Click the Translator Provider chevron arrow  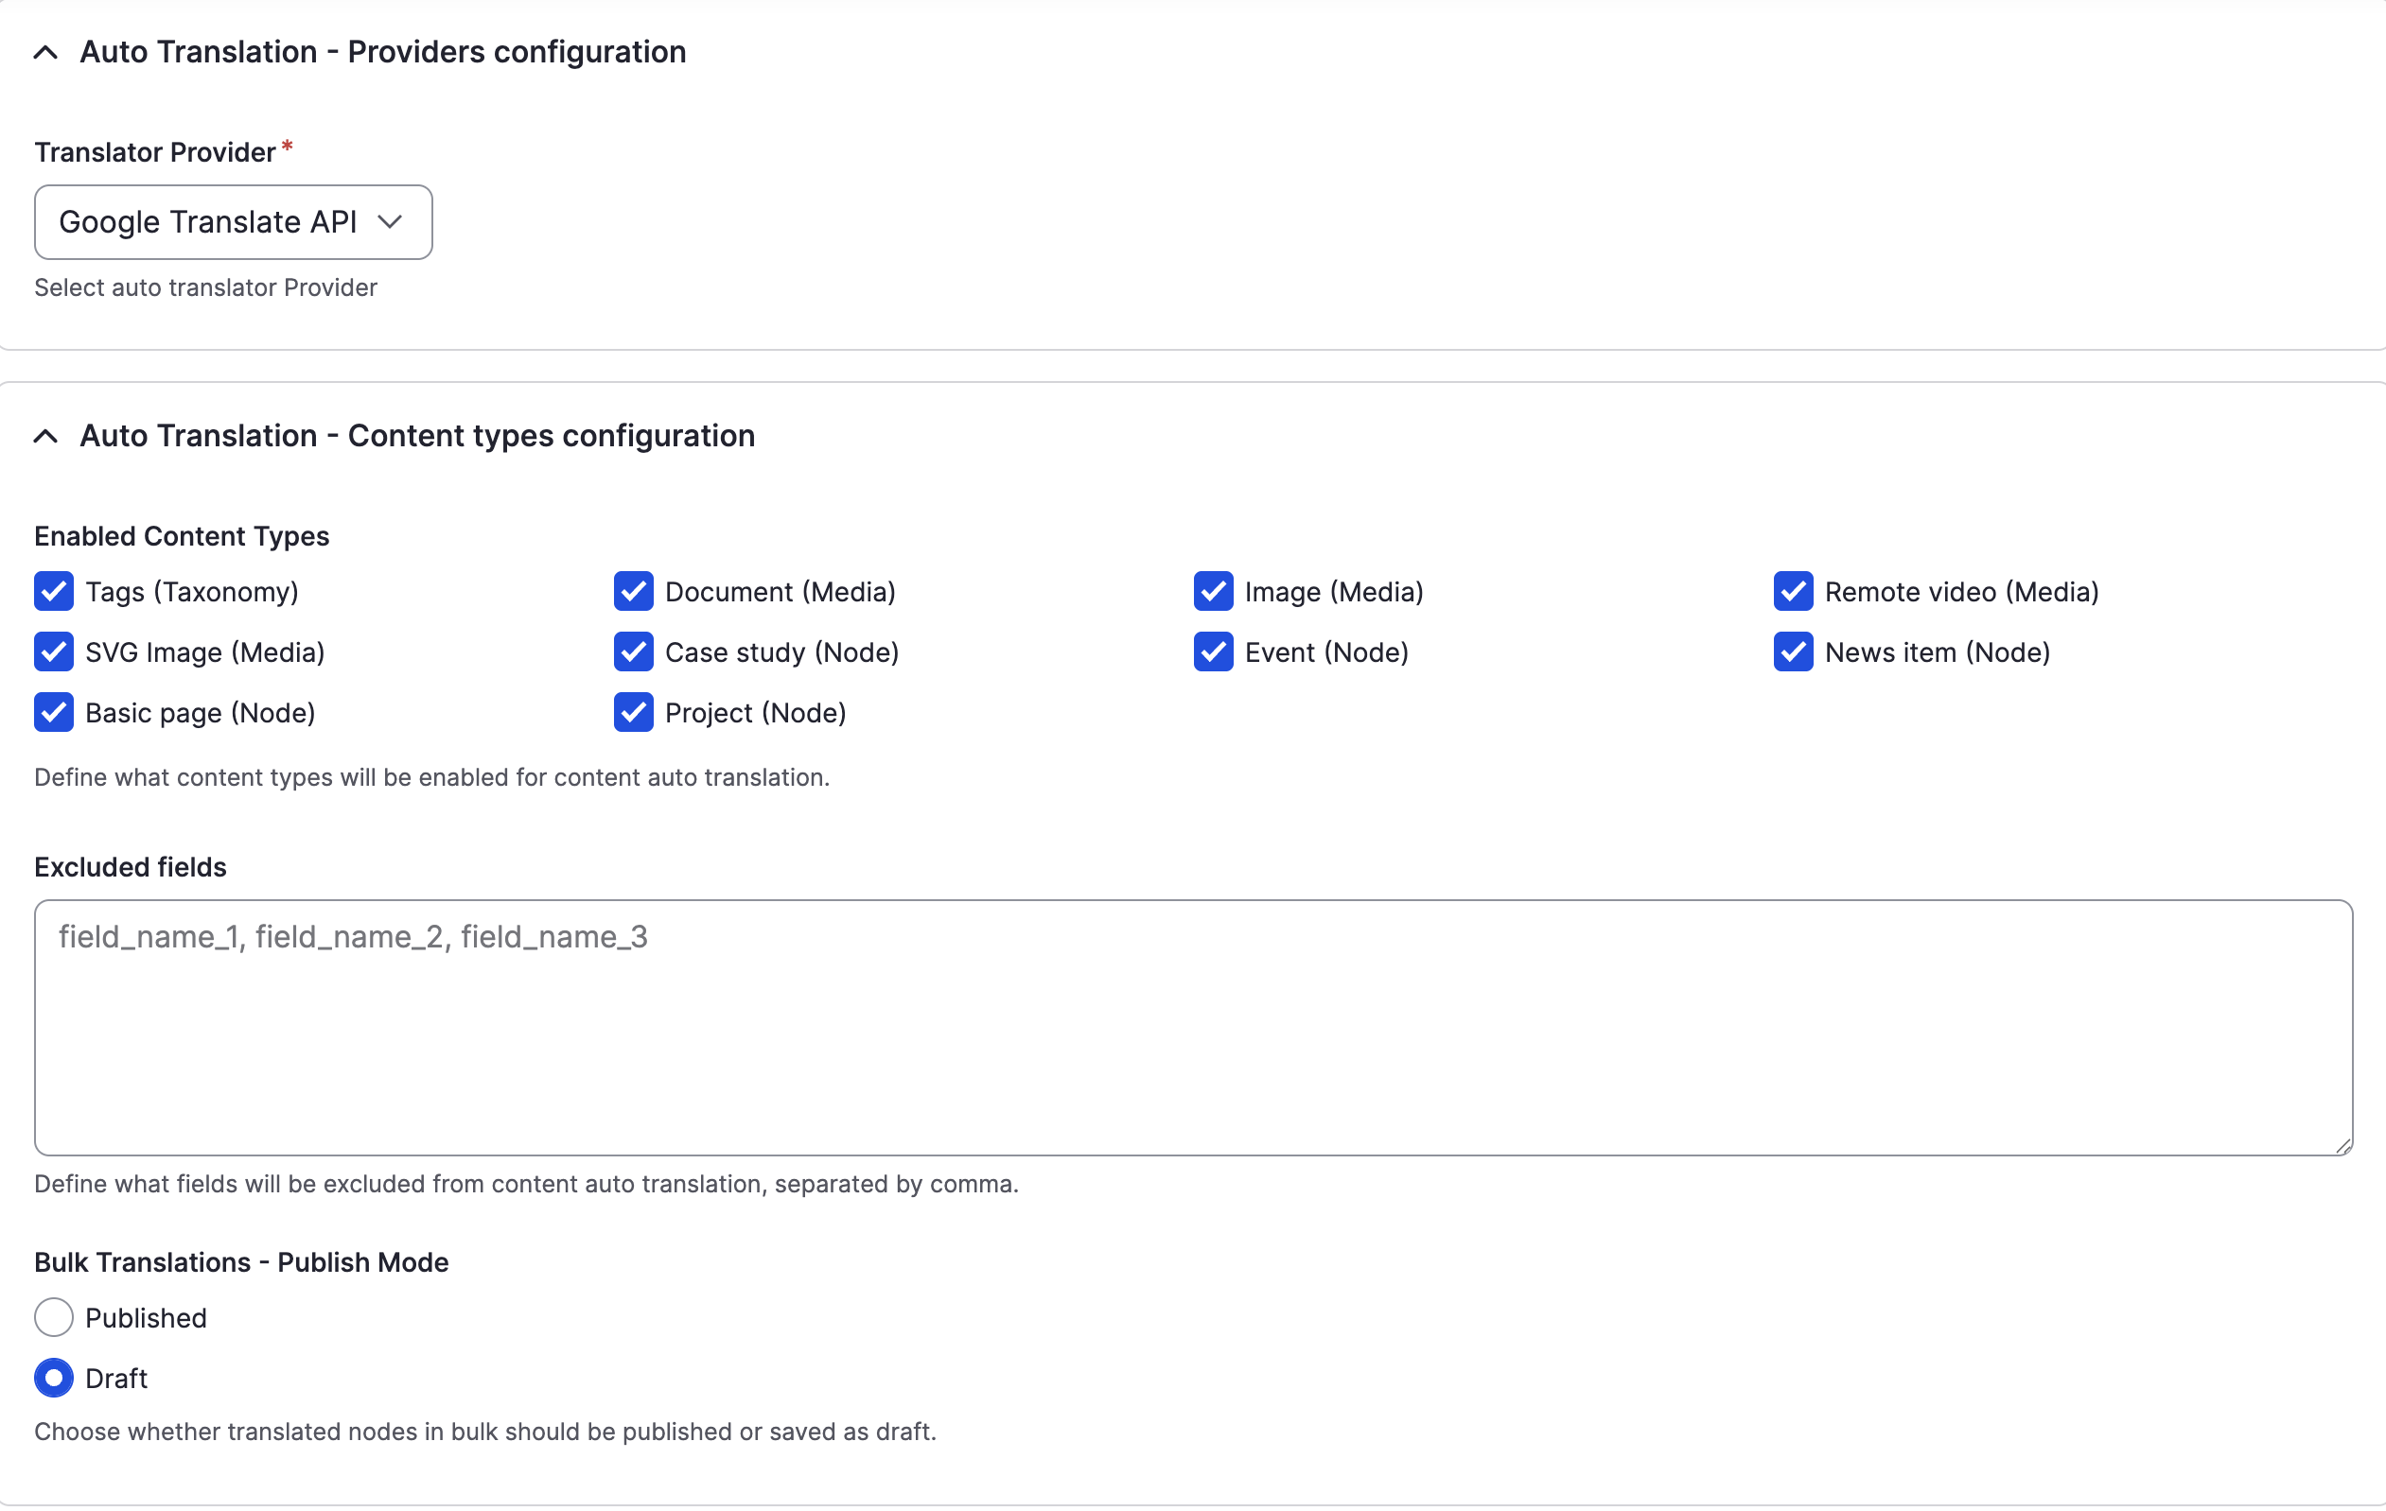pos(391,222)
